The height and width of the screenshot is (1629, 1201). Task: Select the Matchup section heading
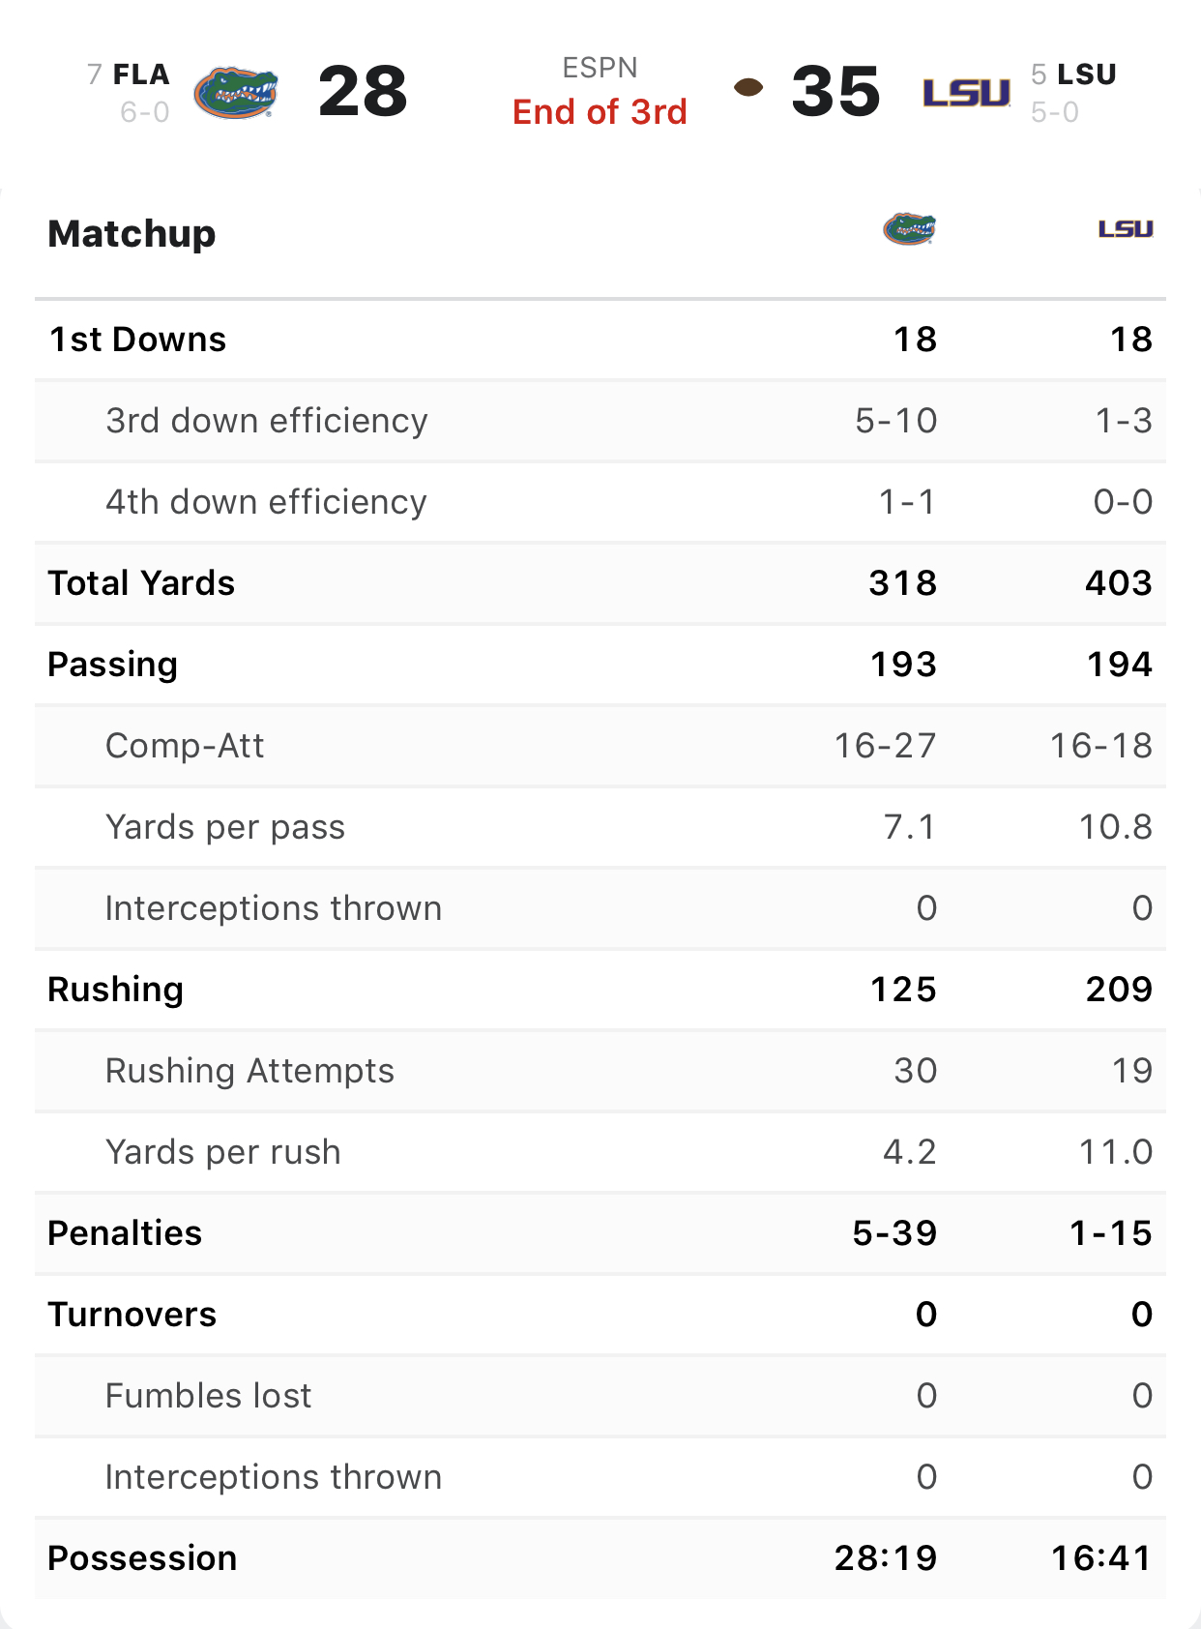[132, 234]
